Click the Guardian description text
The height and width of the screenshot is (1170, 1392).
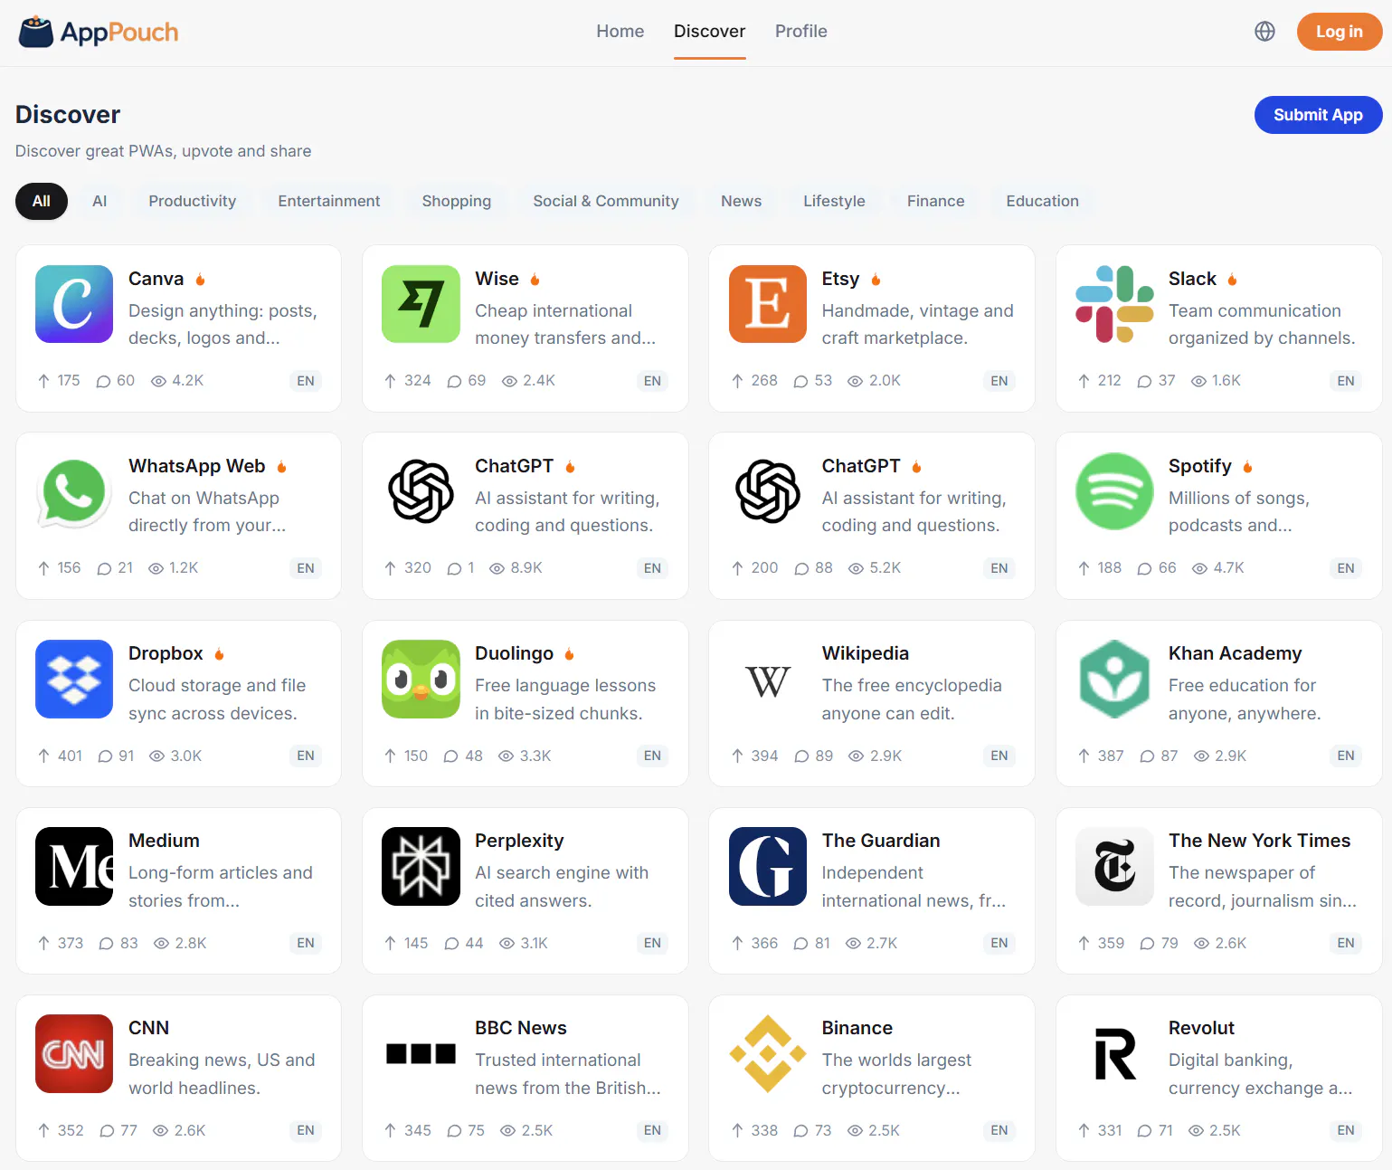coord(914,887)
